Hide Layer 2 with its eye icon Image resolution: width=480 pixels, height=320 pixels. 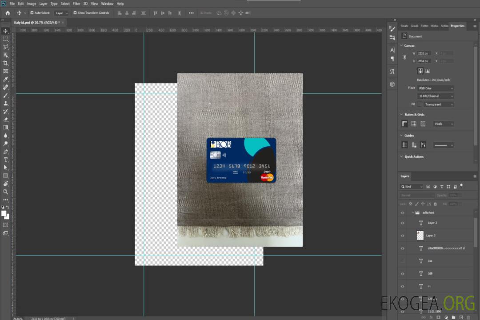(x=403, y=223)
